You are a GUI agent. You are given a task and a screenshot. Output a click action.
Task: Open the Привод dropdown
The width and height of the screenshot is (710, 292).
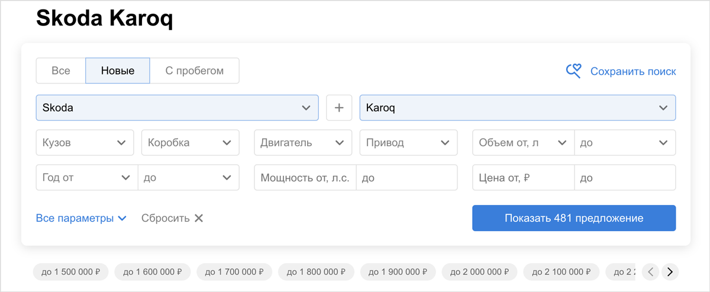point(409,143)
